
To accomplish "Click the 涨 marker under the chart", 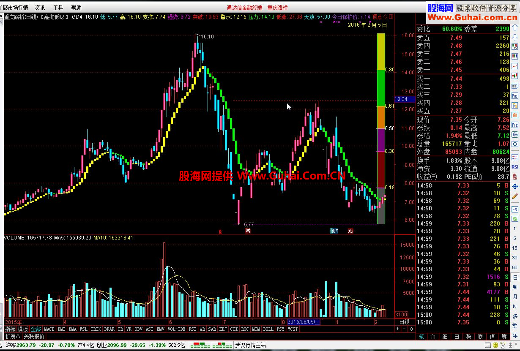I will point(350,231).
